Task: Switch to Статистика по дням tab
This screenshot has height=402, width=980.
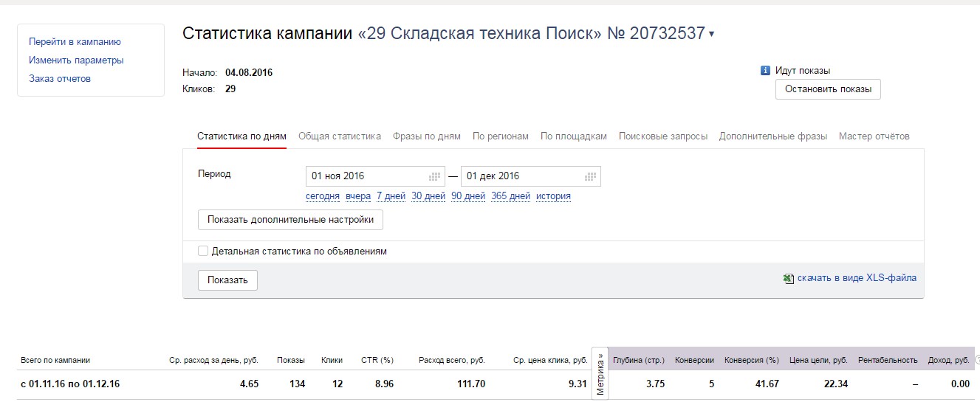Action: tap(241, 136)
